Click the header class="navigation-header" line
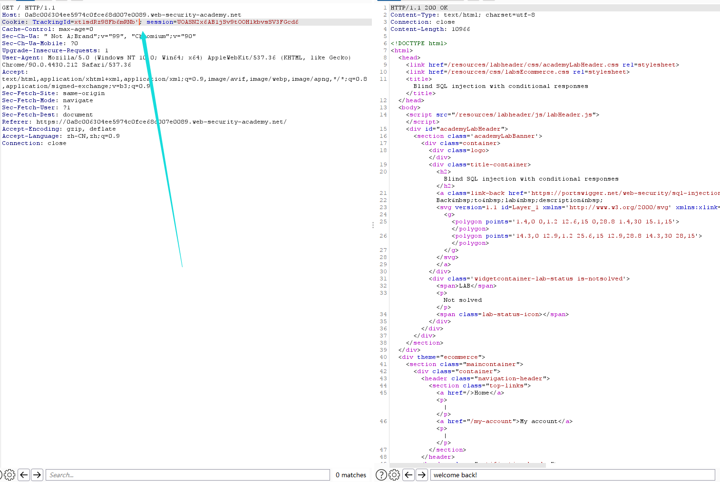Viewport: 720px width, 482px height. tap(486, 378)
